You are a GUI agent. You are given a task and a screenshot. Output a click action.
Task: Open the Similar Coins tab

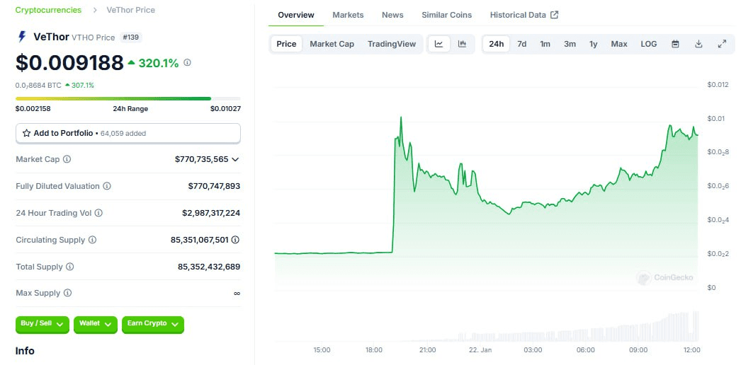[446, 15]
